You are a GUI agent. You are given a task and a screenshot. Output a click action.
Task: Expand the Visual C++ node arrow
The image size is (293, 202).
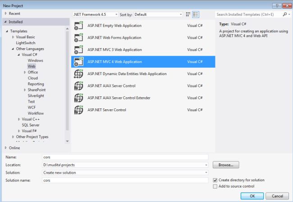pyautogui.click(x=19, y=119)
